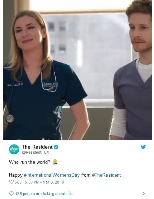Open #TheResident hashtag link

point(106,175)
